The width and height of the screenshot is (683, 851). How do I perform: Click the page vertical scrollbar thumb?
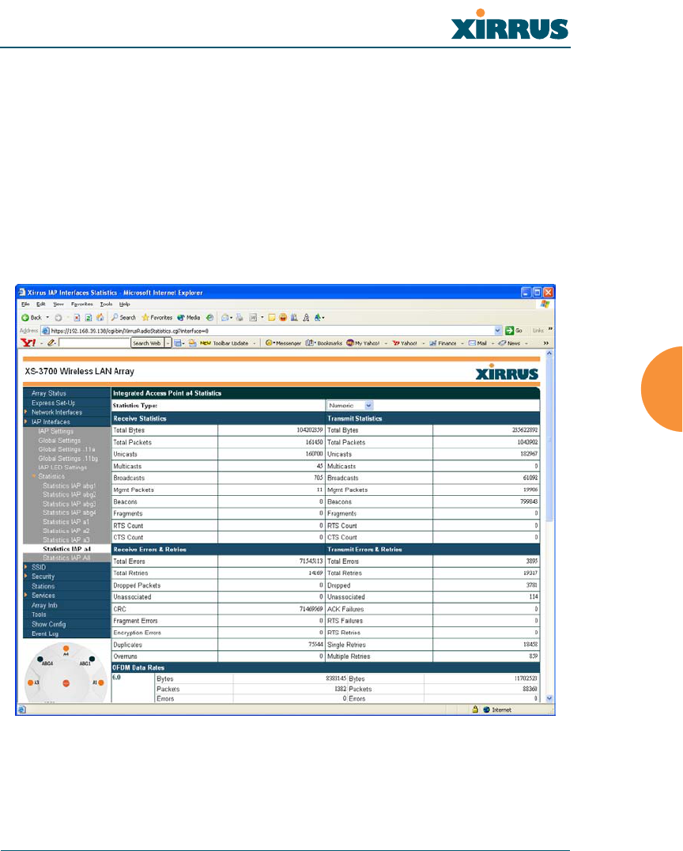pyautogui.click(x=549, y=440)
